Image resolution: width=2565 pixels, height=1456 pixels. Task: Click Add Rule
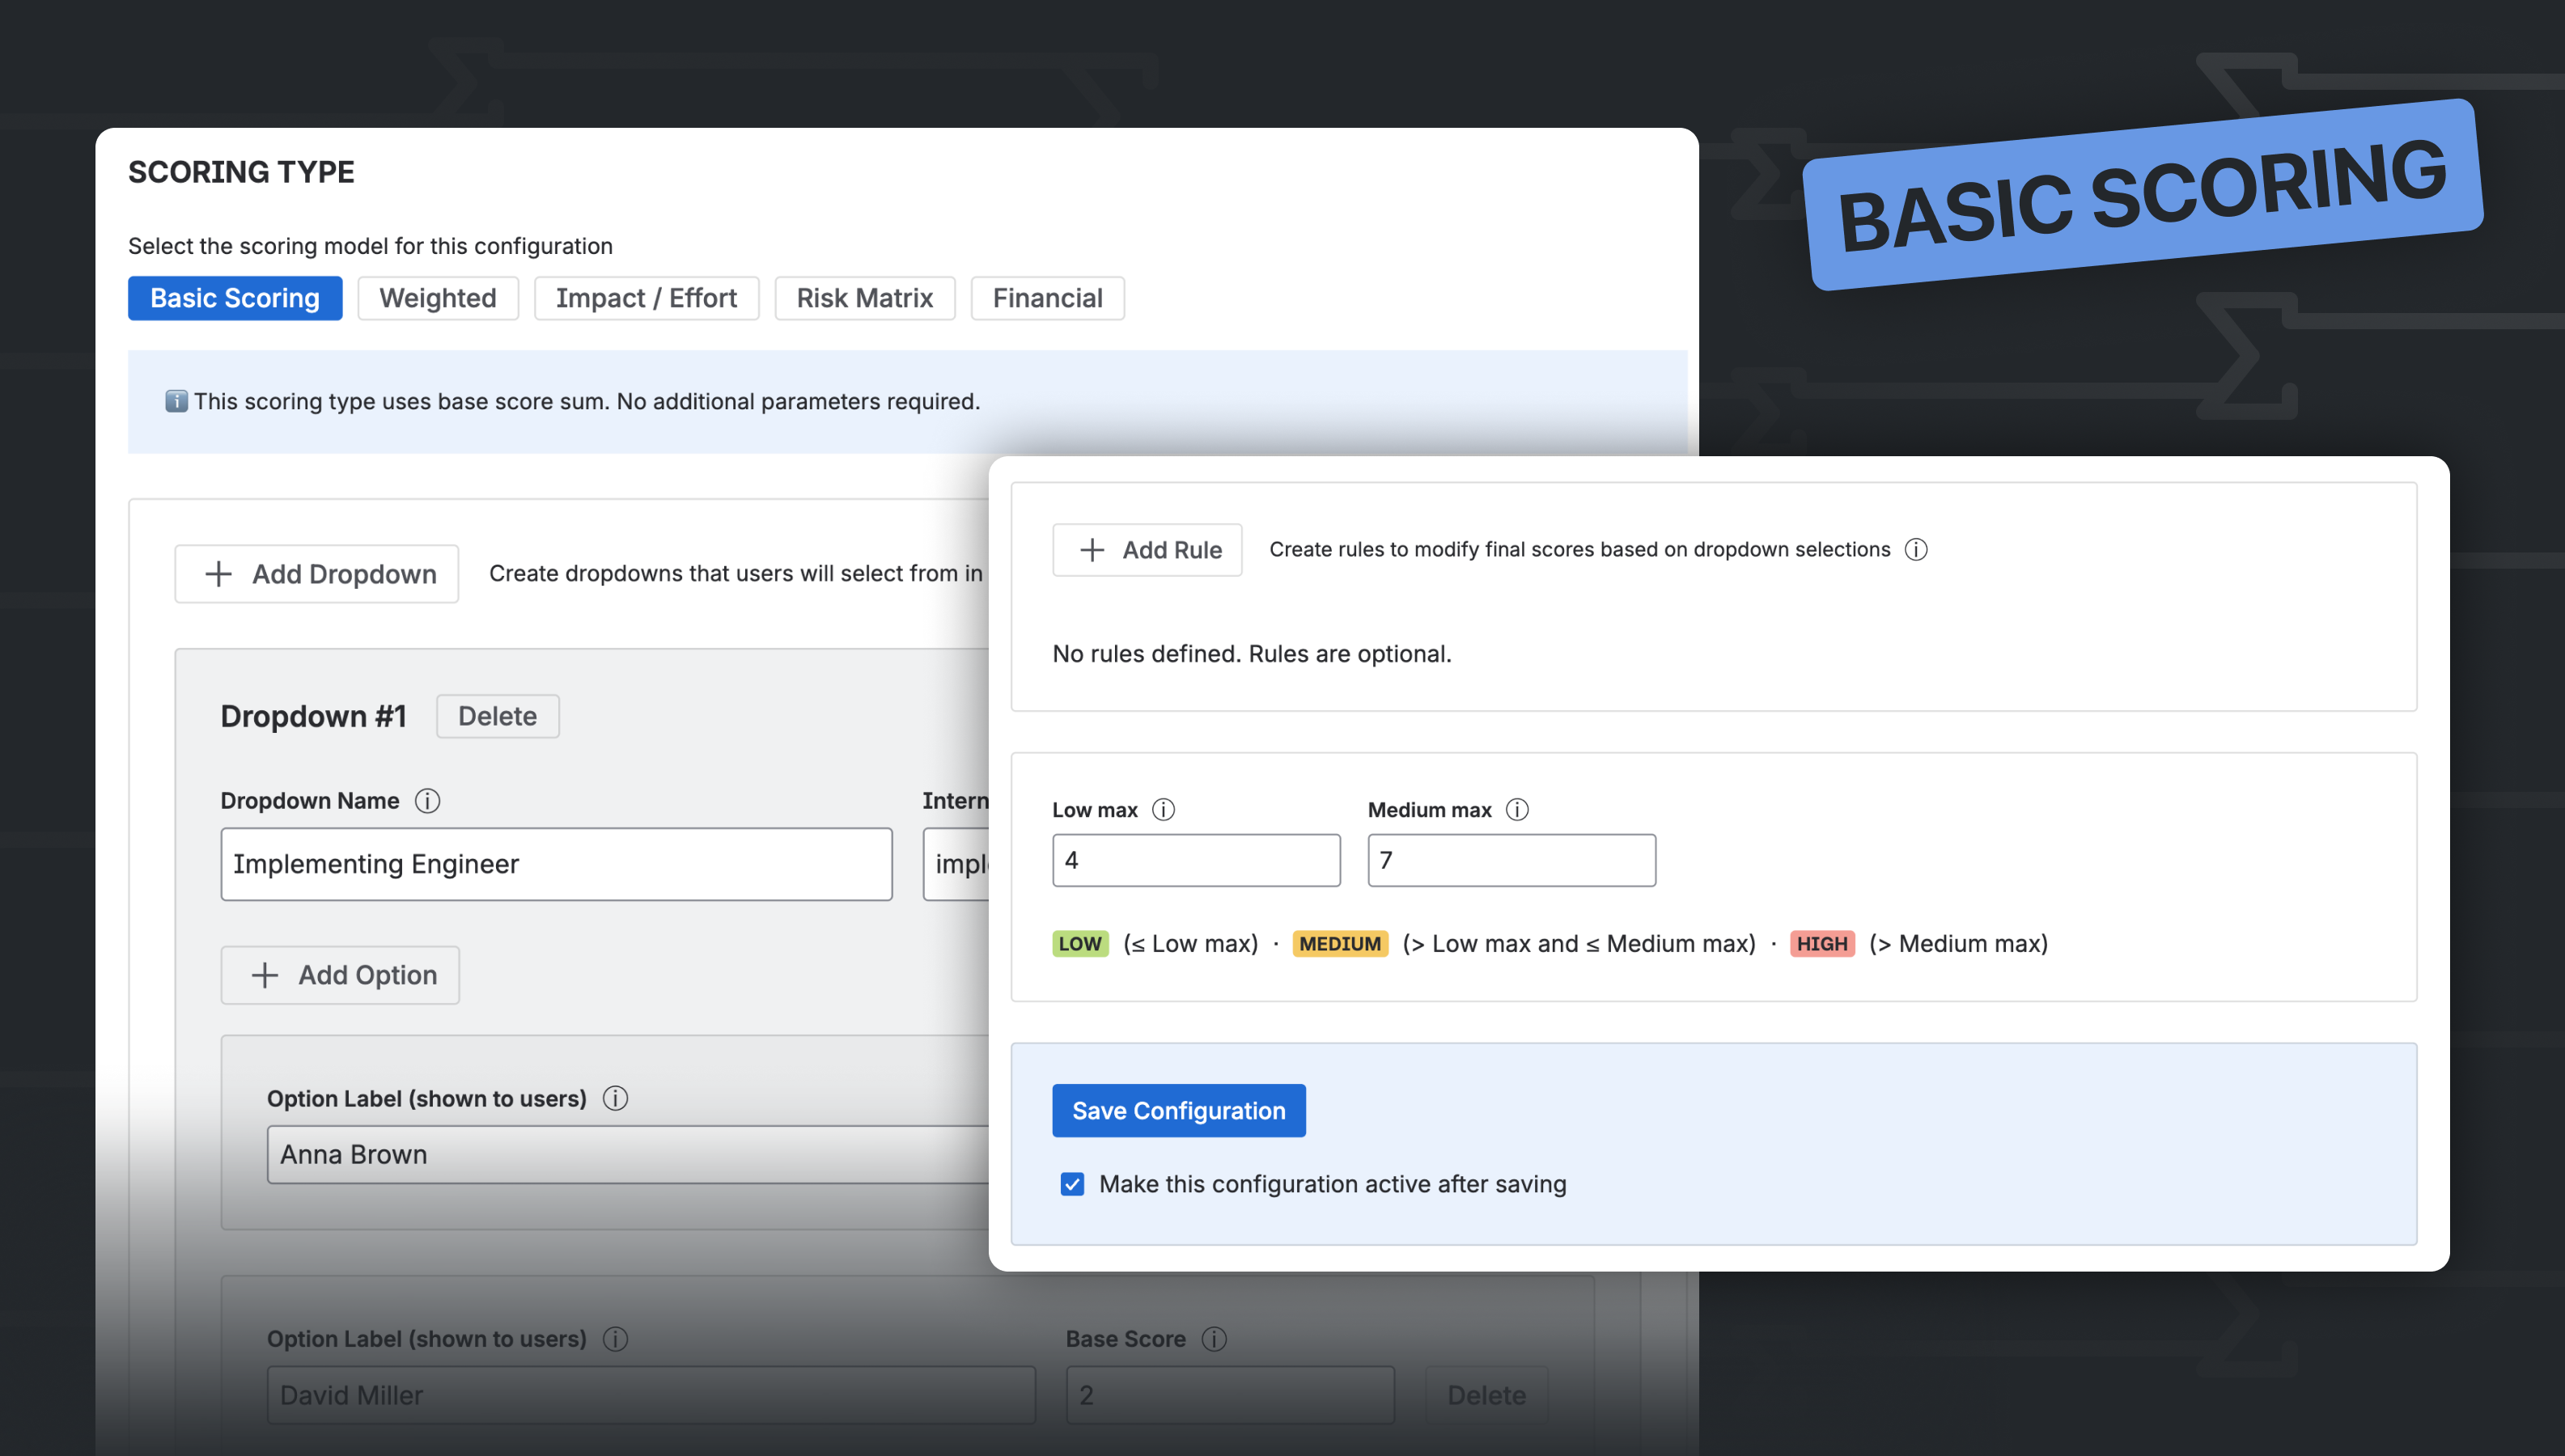(1146, 549)
